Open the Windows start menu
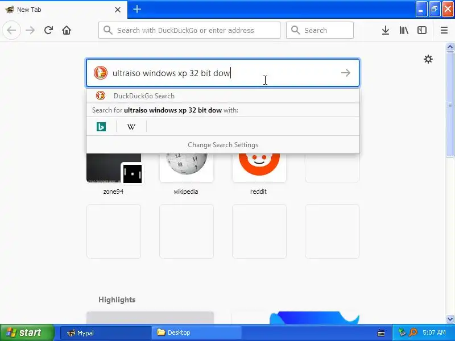The height and width of the screenshot is (341, 455). pyautogui.click(x=27, y=332)
